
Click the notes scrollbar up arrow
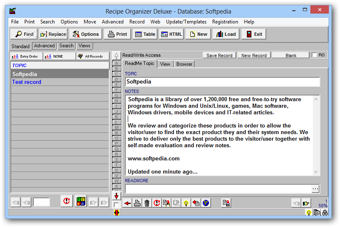pos(316,99)
